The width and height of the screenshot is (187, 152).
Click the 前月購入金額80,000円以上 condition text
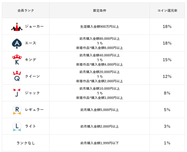(100, 39)
